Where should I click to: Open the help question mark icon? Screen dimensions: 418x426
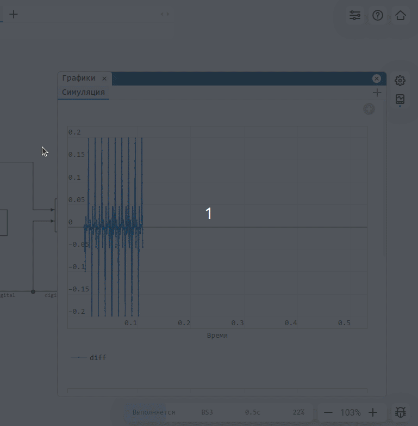coord(378,15)
